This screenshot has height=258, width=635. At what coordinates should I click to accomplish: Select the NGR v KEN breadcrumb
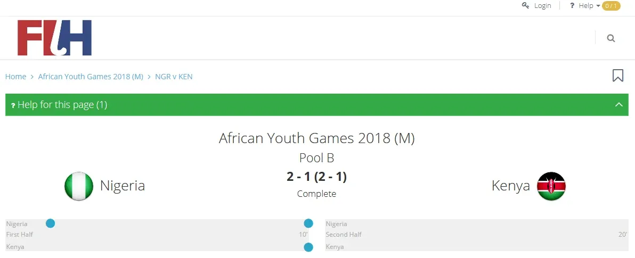tap(174, 77)
